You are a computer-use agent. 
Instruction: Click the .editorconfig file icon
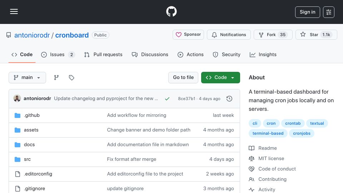(18, 174)
